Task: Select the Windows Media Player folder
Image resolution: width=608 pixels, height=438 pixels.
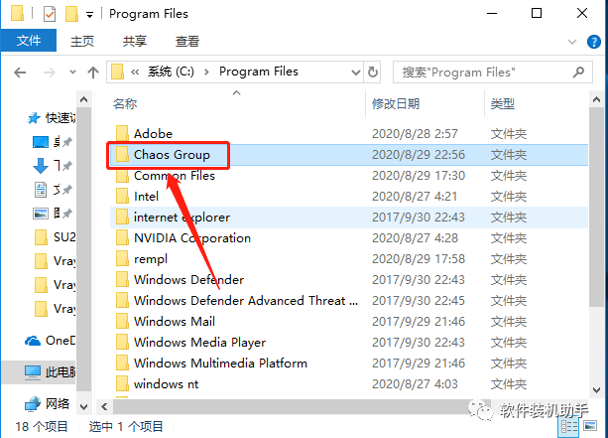Action: (x=199, y=343)
